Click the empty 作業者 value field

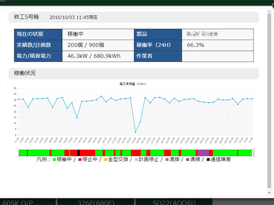click(x=218, y=56)
